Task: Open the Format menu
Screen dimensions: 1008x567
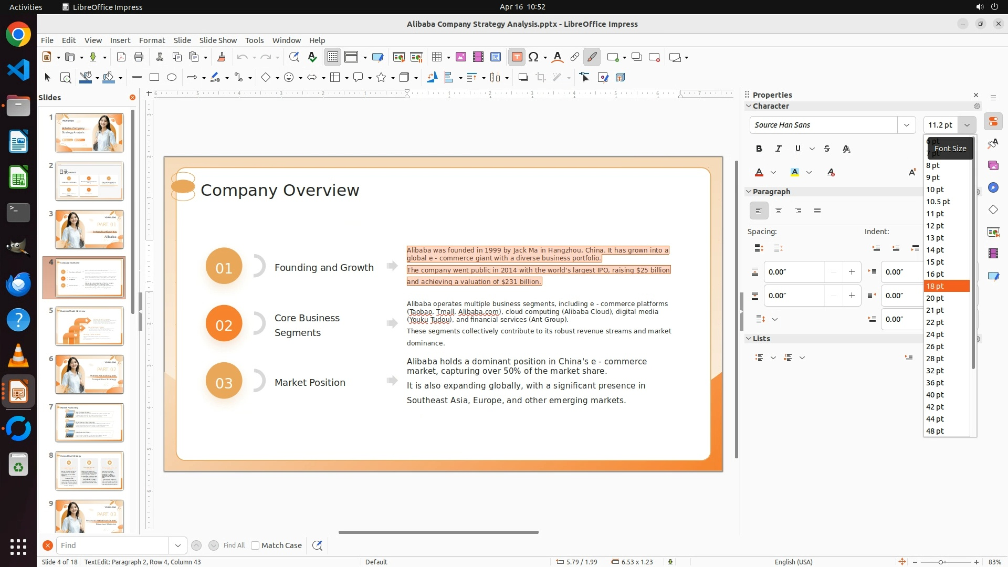Action: pos(152,40)
